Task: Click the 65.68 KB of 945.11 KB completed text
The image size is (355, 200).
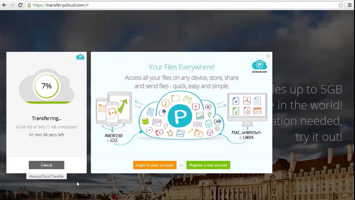Action: (x=46, y=127)
